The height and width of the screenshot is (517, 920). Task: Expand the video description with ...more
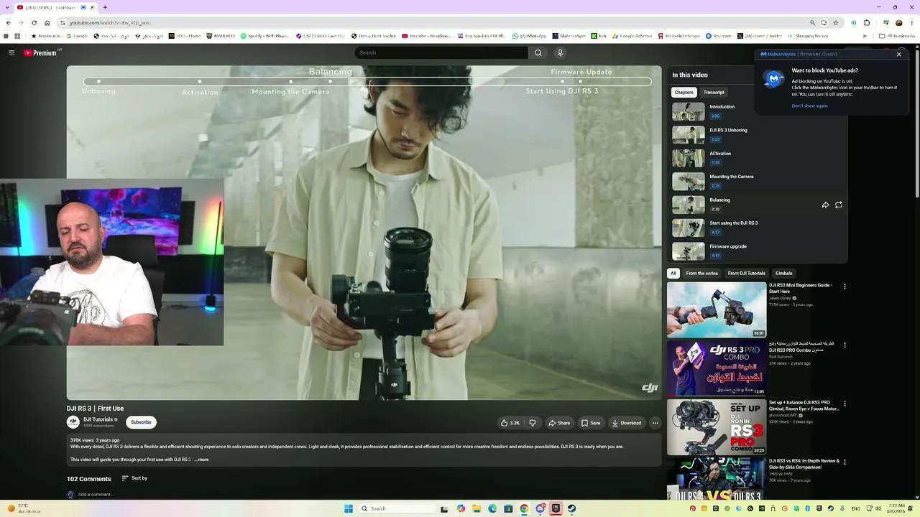202,460
